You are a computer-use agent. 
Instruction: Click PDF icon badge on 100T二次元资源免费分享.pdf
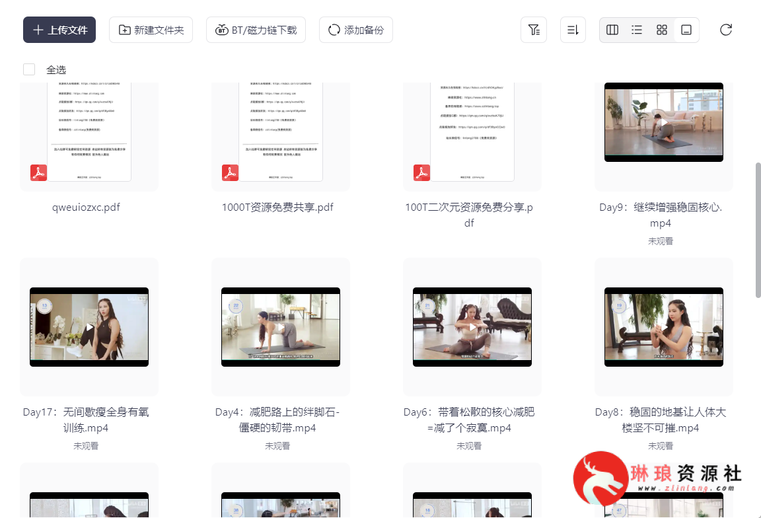tap(421, 173)
